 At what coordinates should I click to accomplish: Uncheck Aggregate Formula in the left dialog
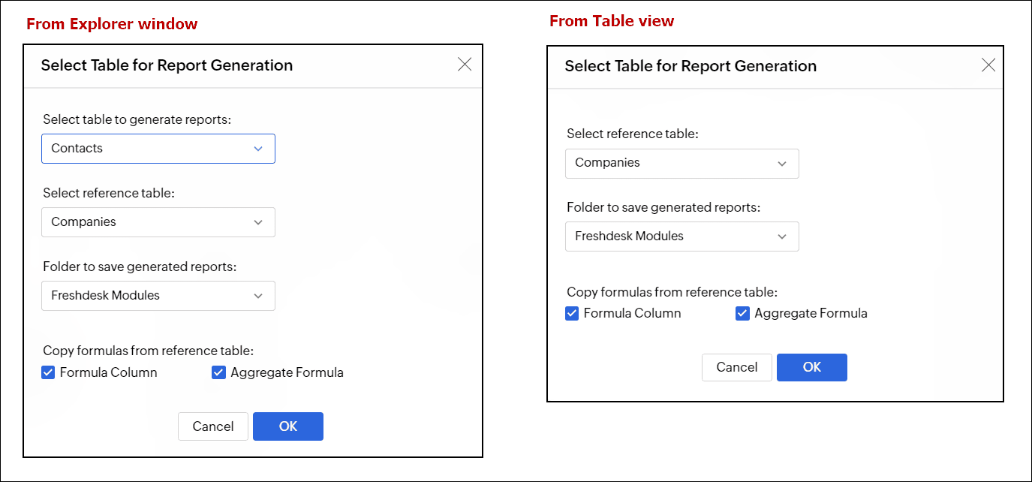[219, 372]
